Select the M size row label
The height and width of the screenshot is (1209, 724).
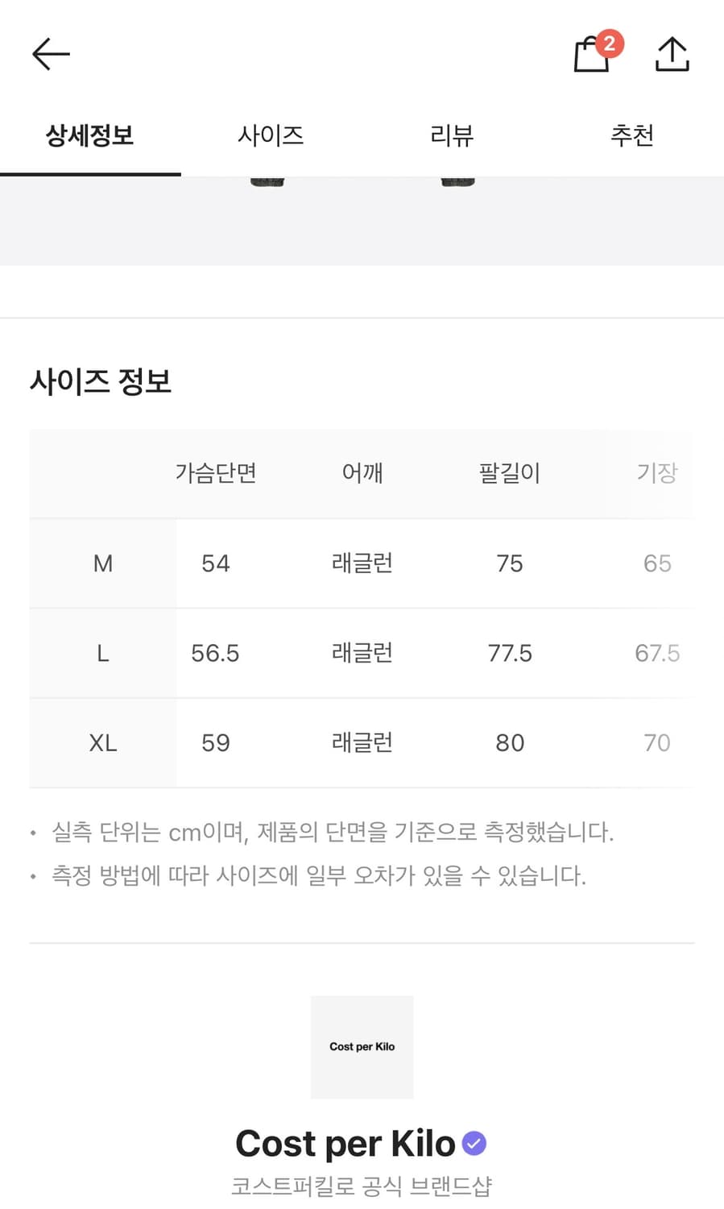(x=102, y=563)
